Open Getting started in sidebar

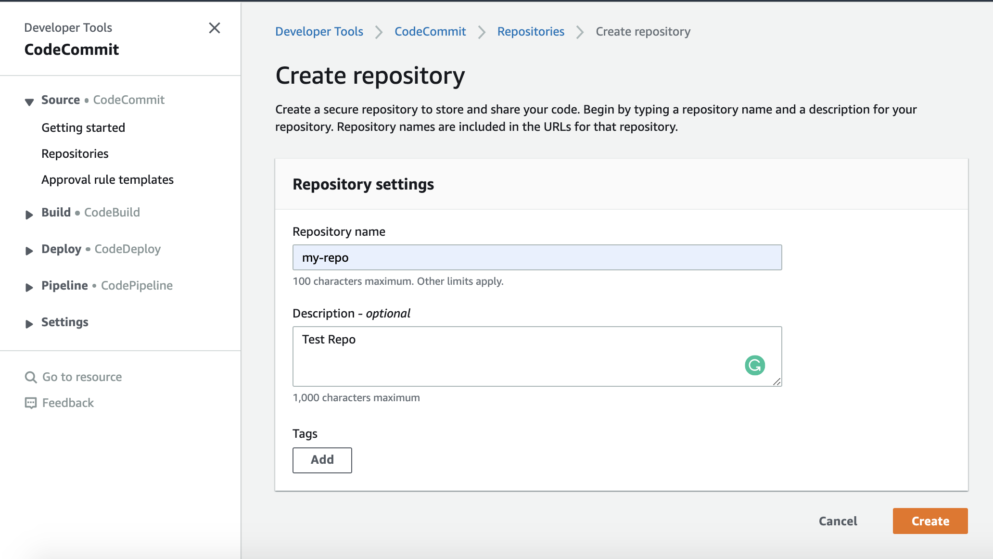[x=83, y=127]
